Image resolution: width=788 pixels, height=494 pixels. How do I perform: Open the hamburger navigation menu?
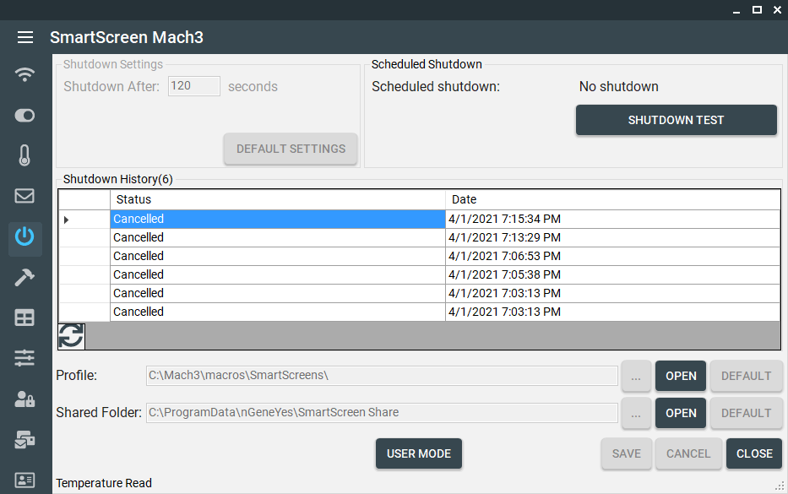[x=25, y=37]
